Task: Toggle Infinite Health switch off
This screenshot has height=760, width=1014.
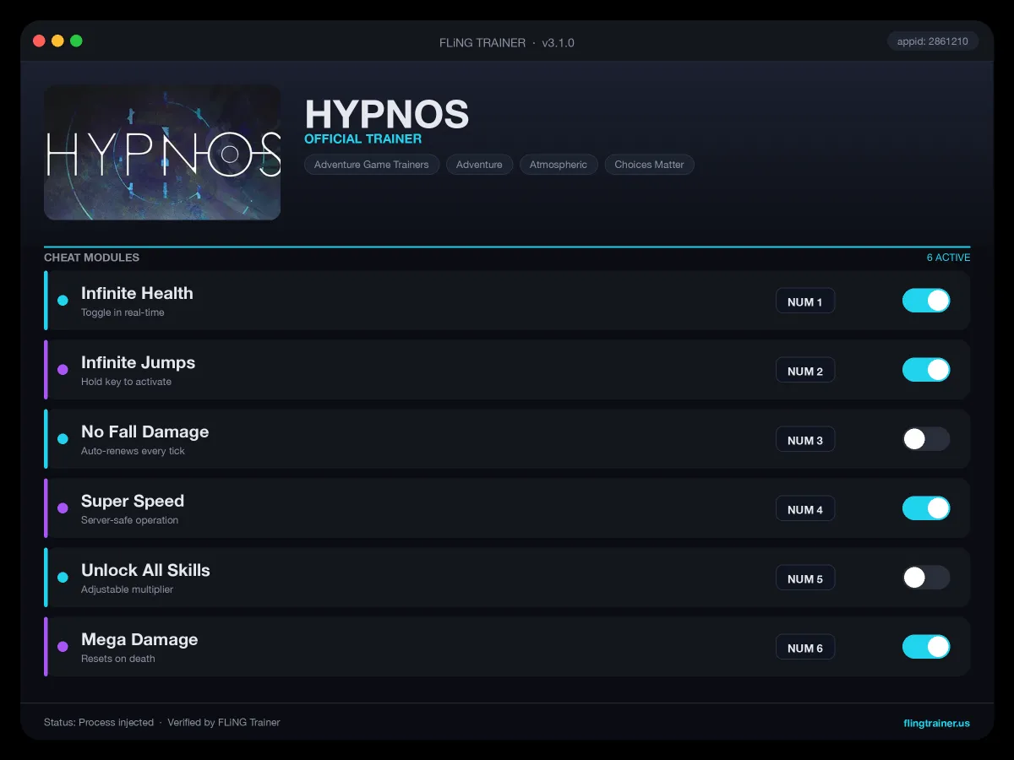Action: 926,301
